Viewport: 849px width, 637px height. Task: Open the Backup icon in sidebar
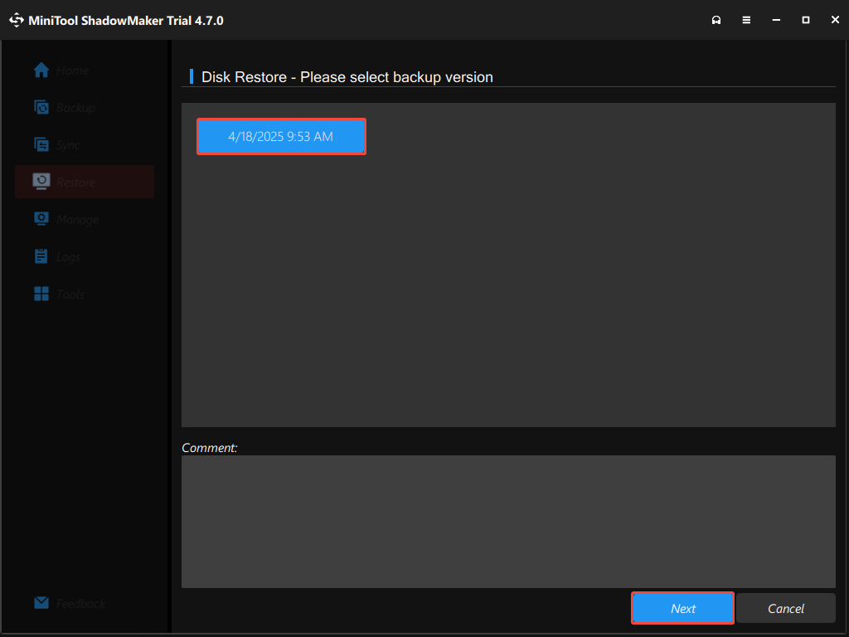pyautogui.click(x=41, y=107)
